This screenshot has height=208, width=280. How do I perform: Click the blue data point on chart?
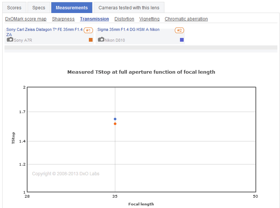pos(115,119)
